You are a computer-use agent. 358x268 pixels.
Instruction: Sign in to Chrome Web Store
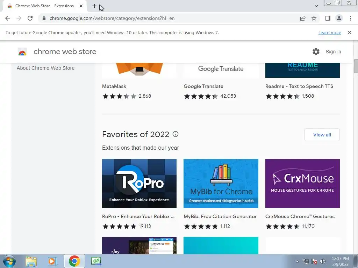click(x=333, y=52)
